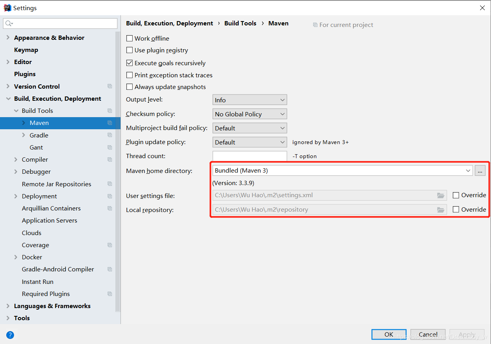Click the settings tree vertical scrollbar
Viewport: 491px width, 344px height.
pos(118,172)
